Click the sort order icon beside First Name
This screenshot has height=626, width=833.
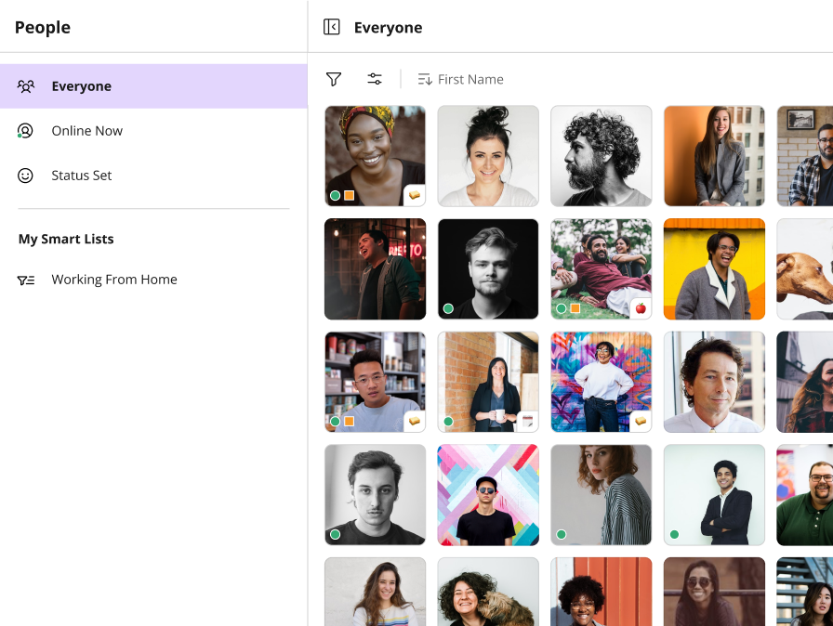(425, 80)
